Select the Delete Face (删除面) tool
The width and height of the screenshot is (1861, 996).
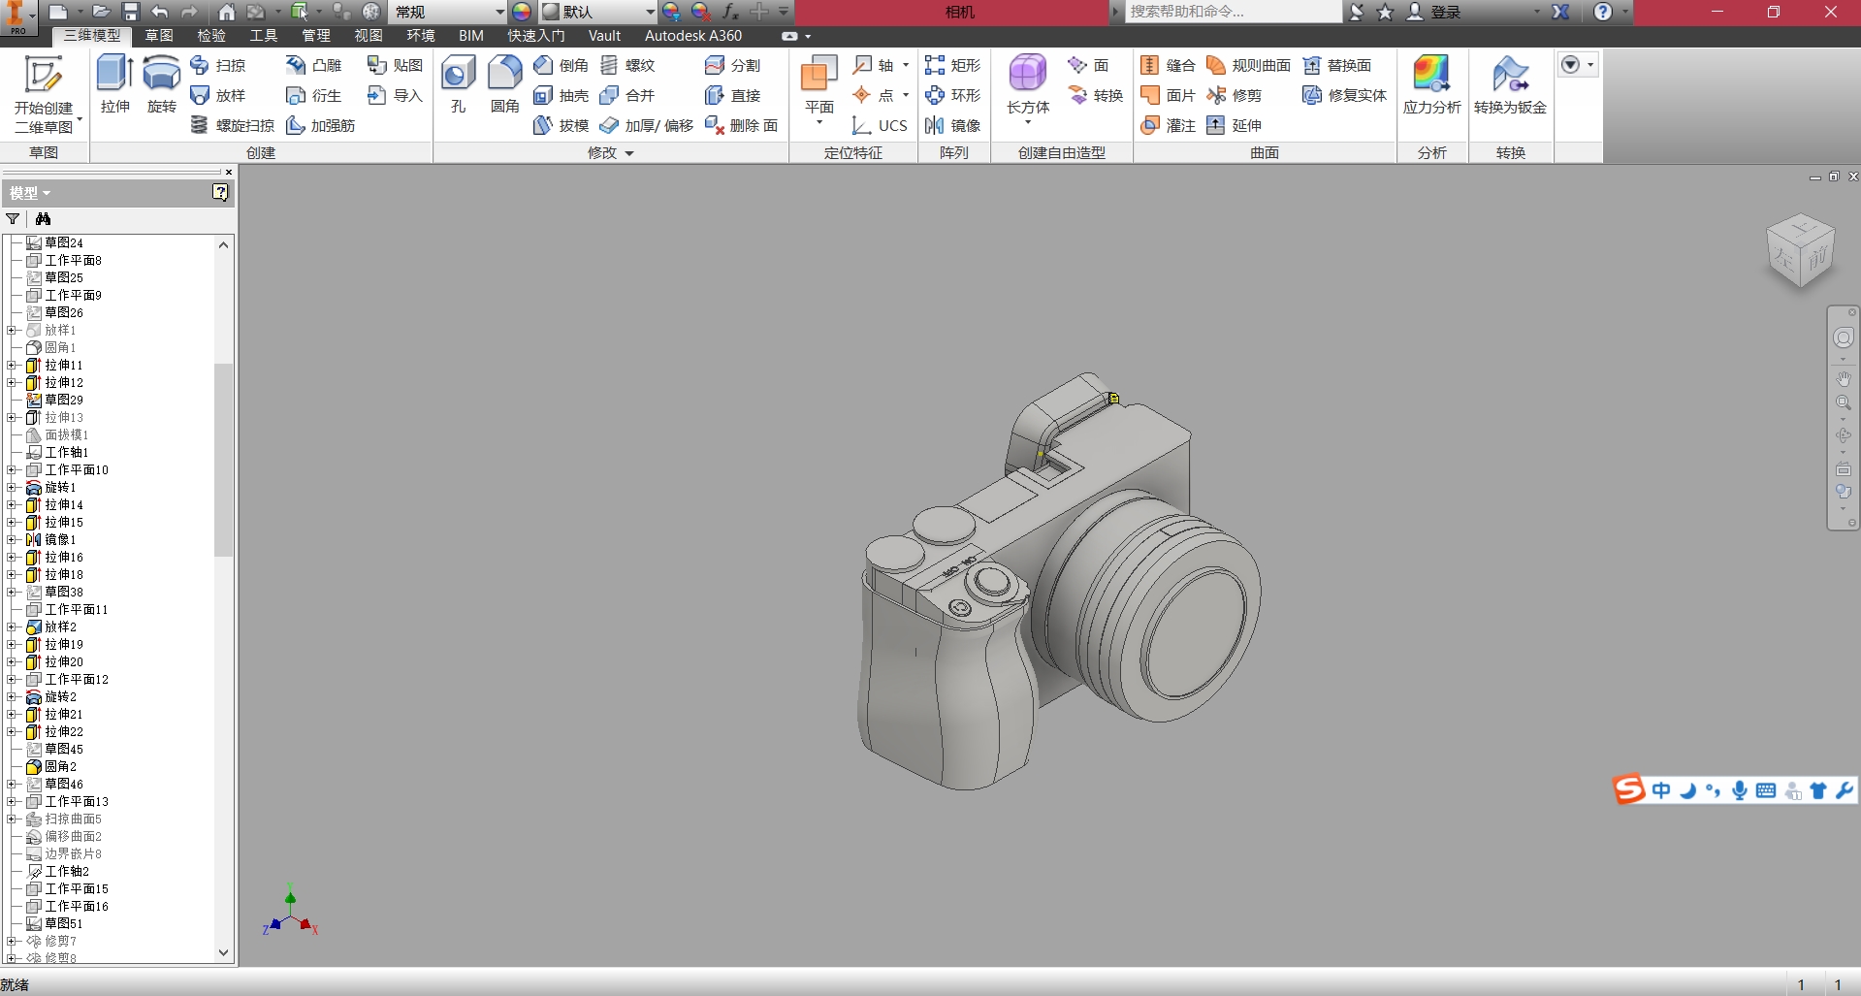click(742, 125)
